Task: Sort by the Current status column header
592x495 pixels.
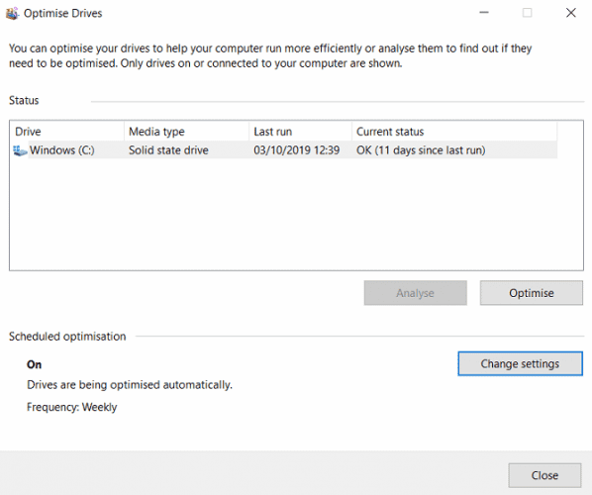Action: (x=454, y=132)
